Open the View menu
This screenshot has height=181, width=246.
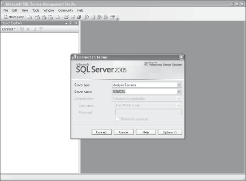25,10
